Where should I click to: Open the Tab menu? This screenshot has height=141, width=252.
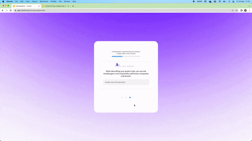click(60, 2)
